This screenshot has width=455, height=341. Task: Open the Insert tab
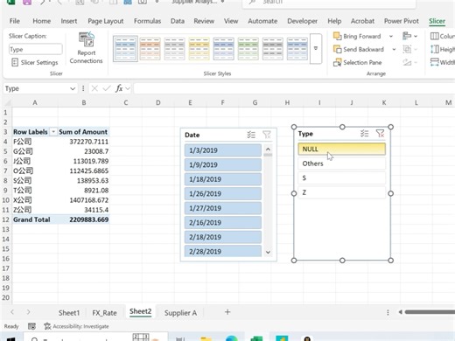(x=69, y=21)
